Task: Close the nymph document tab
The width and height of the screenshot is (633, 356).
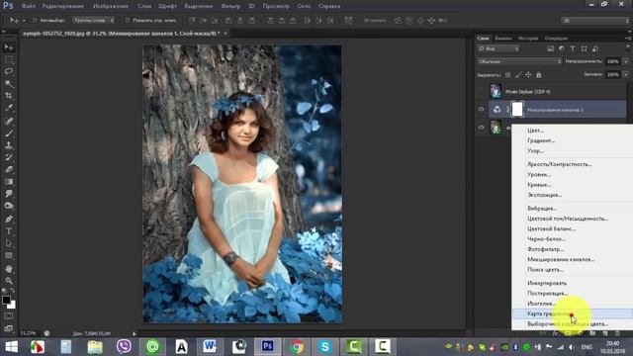Action: point(226,34)
